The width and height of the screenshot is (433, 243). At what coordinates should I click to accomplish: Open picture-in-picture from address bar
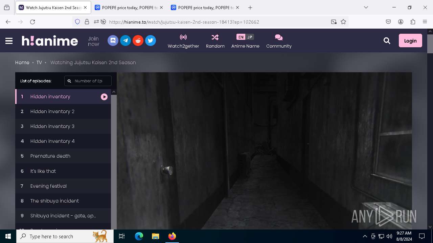334,22
